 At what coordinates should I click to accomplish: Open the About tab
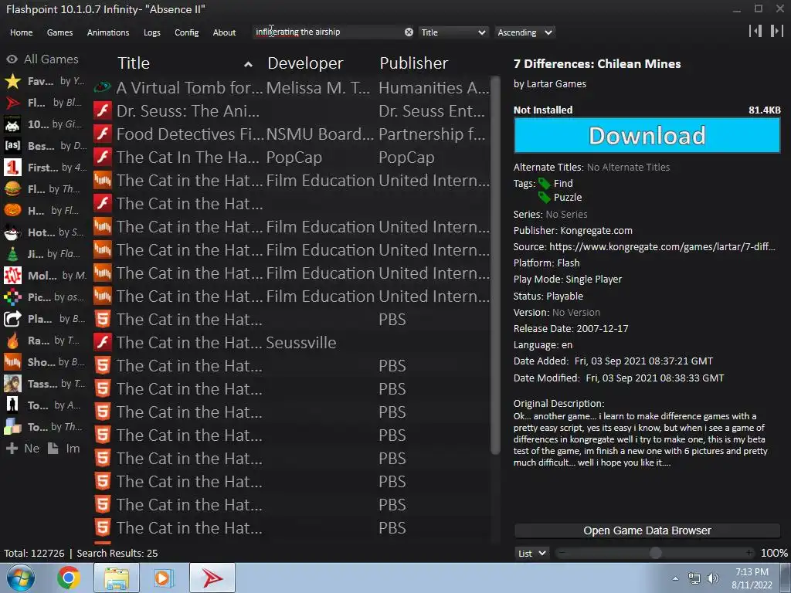click(x=224, y=32)
